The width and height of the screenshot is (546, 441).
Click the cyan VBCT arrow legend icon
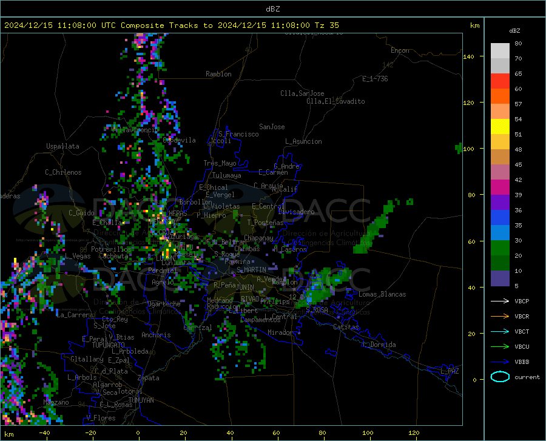[500, 331]
